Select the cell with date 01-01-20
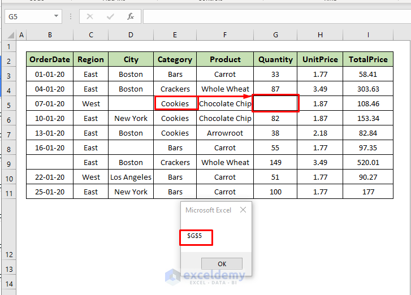Viewport: 411px width, 295px height. 50,74
